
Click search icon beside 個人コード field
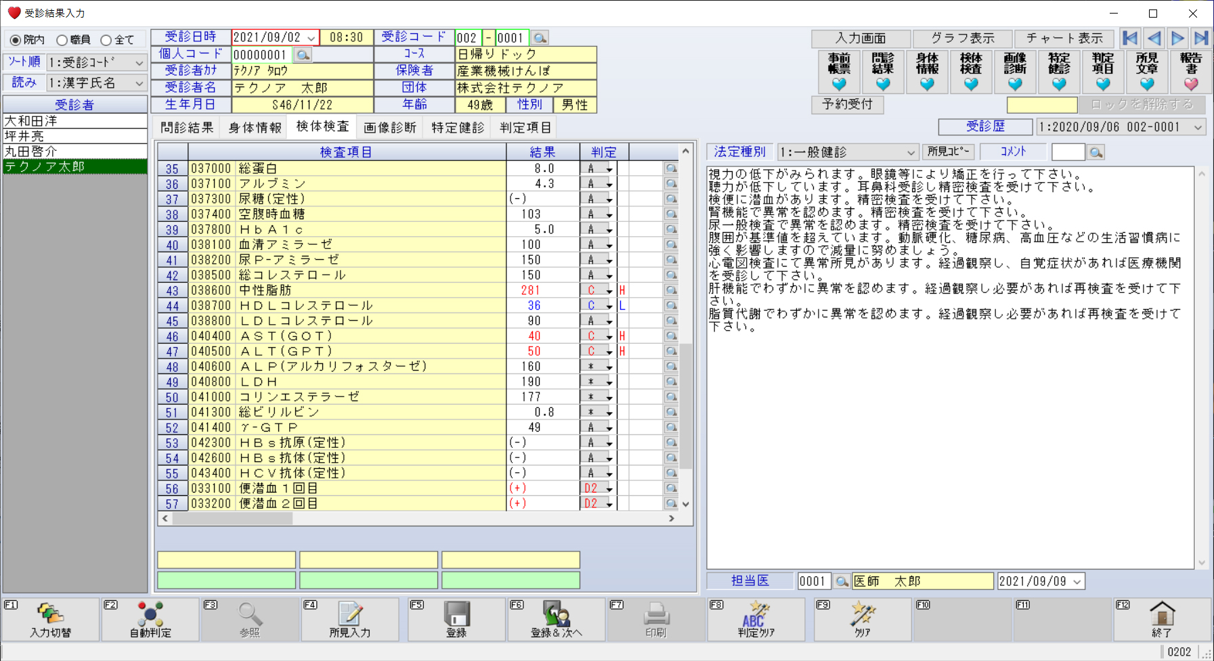(x=303, y=55)
